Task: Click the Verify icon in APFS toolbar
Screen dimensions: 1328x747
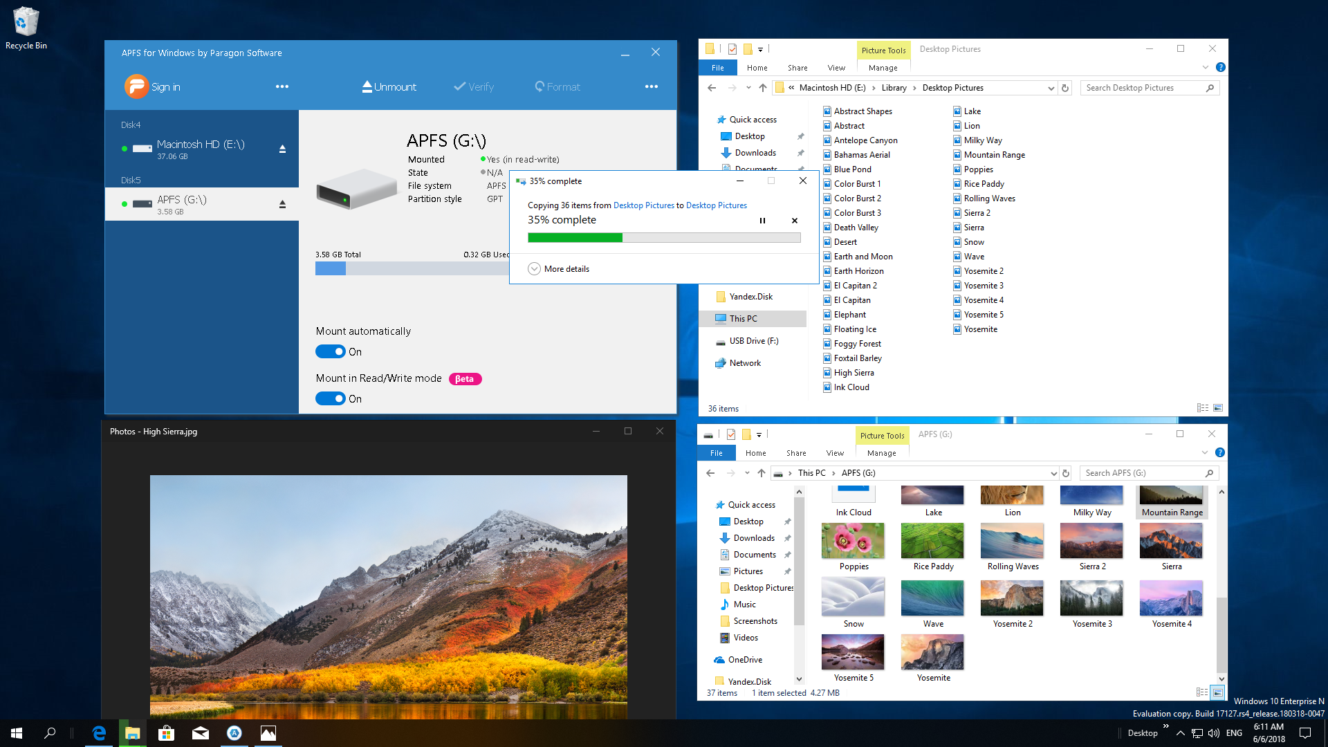Action: [x=473, y=86]
